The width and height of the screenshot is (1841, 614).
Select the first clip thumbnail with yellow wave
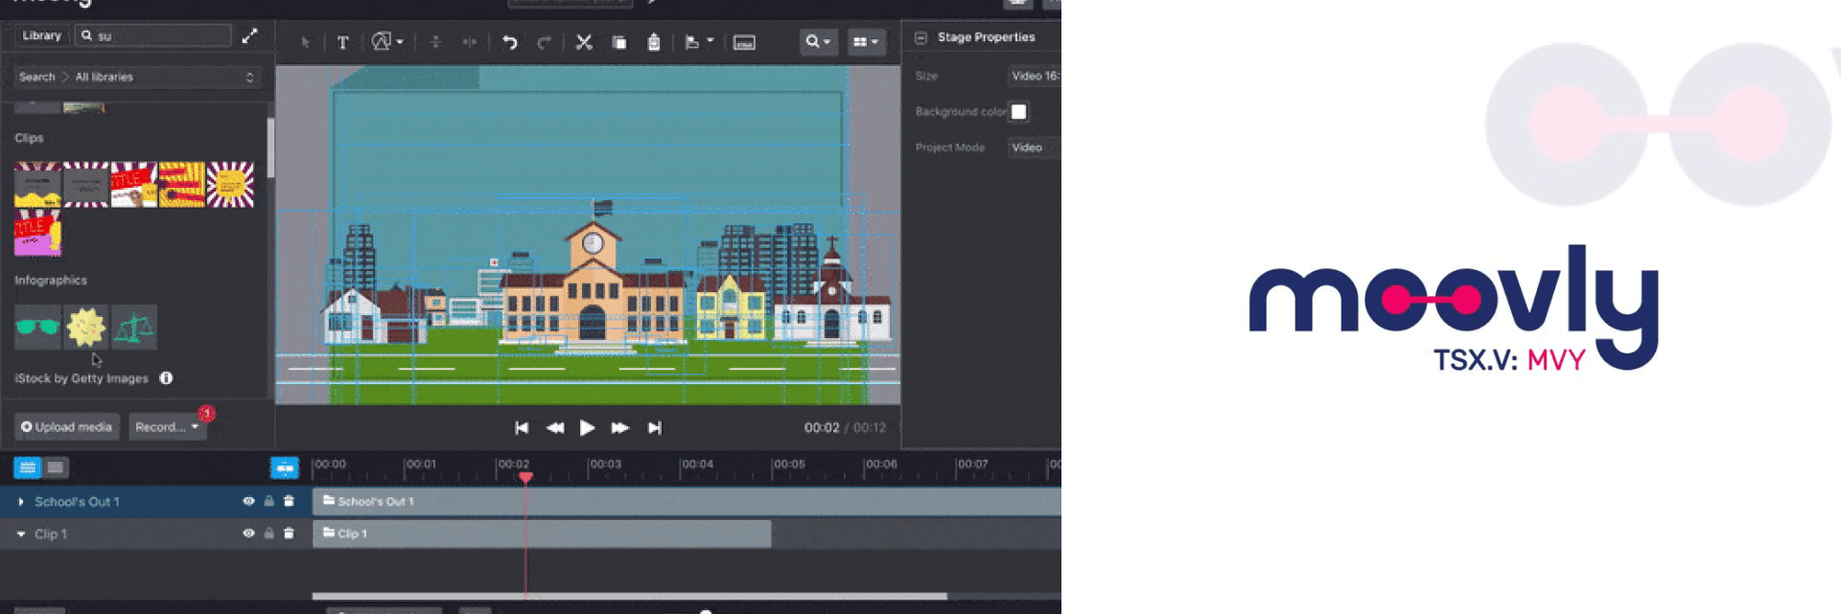pos(38,185)
